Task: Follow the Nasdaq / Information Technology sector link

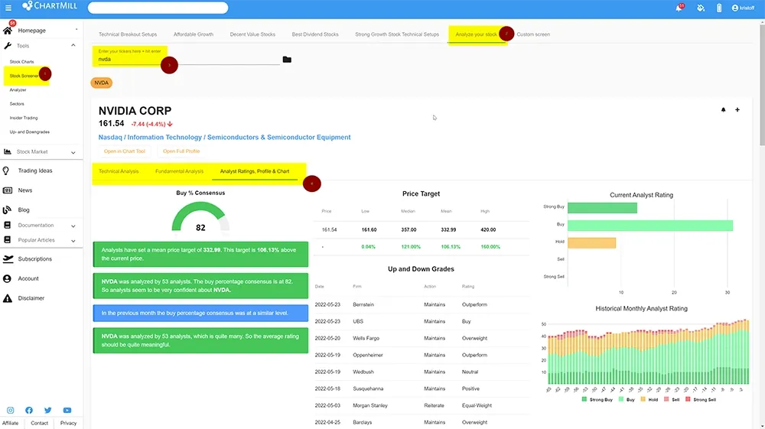Action: tap(224, 138)
